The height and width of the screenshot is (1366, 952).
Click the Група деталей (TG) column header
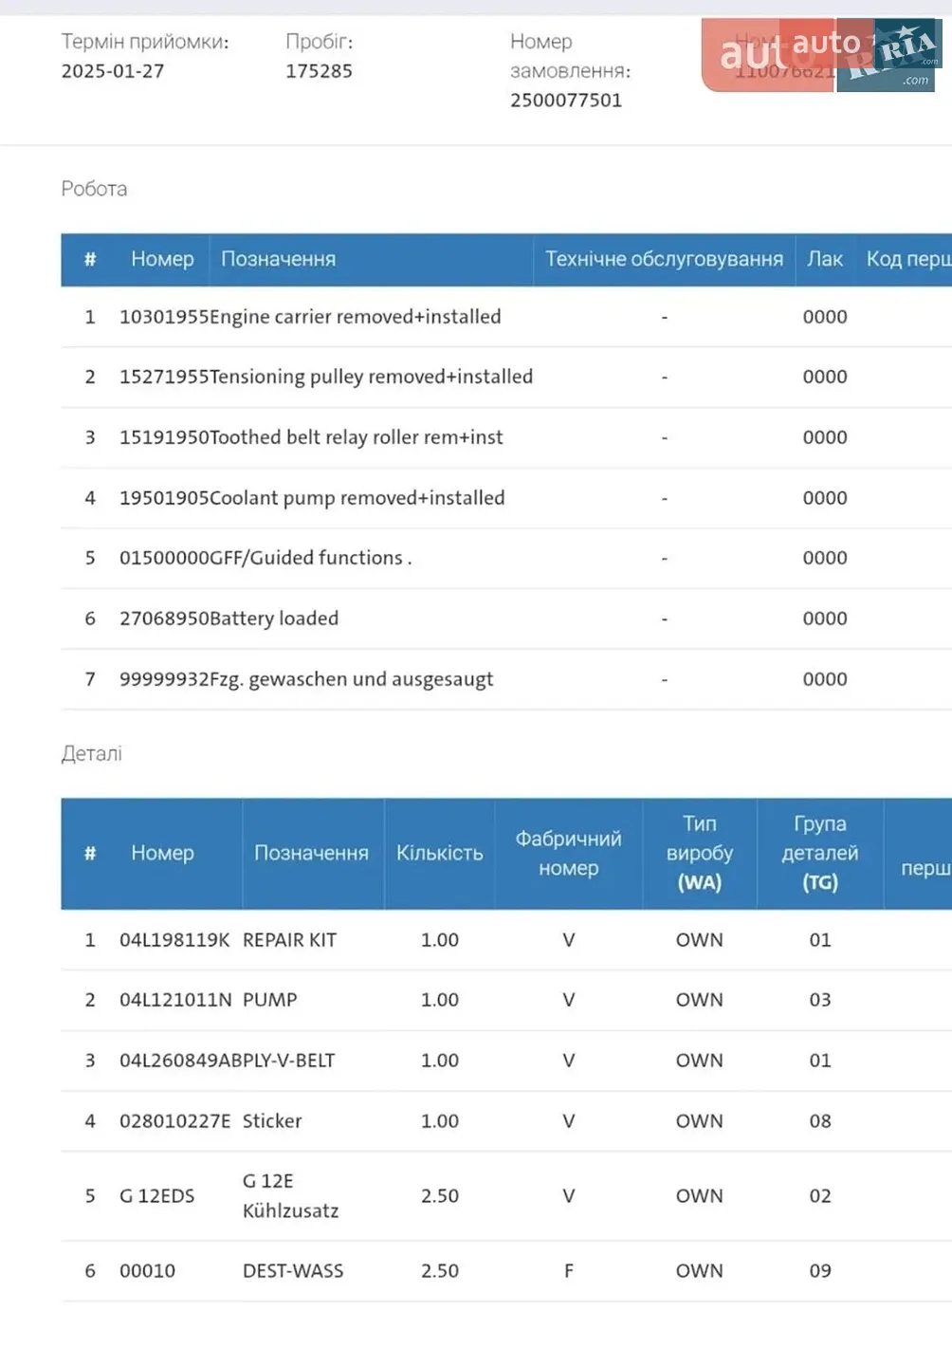819,854
